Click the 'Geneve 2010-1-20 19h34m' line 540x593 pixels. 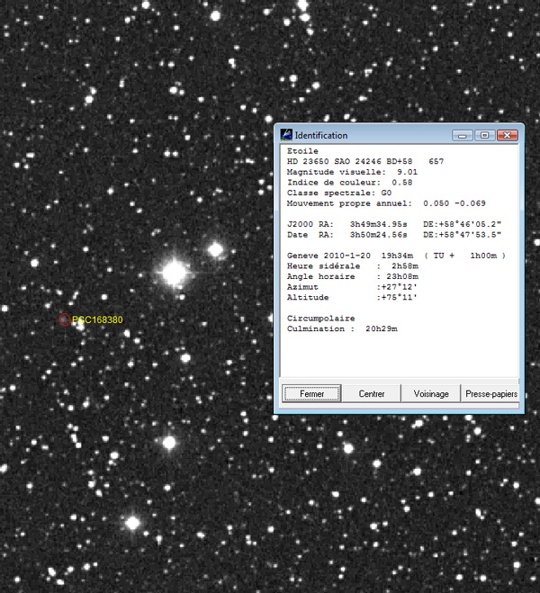click(x=396, y=256)
